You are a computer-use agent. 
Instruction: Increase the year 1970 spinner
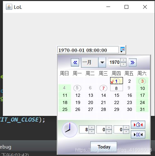click(x=123, y=60)
